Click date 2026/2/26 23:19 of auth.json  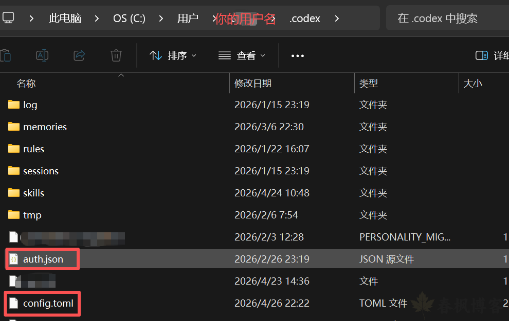[x=272, y=259]
